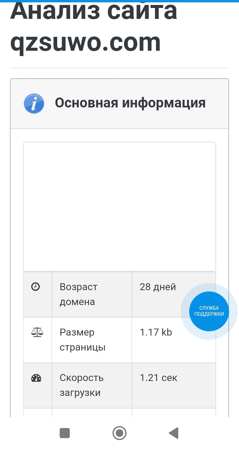Click the scales icon beside Размер страницы
This screenshot has width=239, height=449.
[x=37, y=332]
